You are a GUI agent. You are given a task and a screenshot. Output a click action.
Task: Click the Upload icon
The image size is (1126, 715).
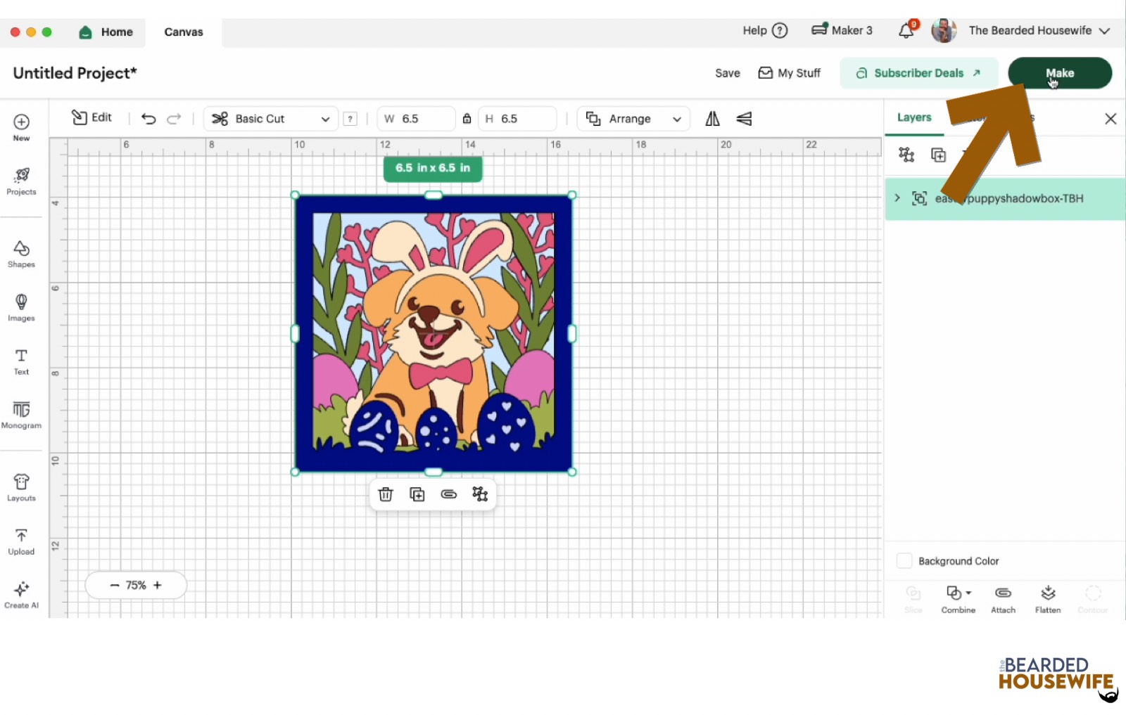click(21, 541)
